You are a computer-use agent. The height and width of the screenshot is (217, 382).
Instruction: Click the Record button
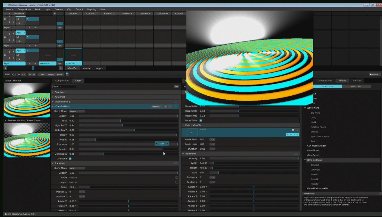coord(374,74)
